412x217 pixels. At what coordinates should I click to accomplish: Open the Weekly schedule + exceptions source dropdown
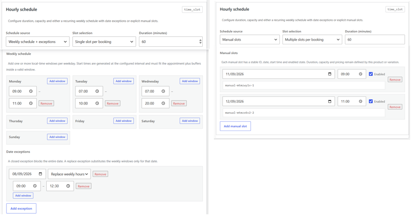(38, 42)
